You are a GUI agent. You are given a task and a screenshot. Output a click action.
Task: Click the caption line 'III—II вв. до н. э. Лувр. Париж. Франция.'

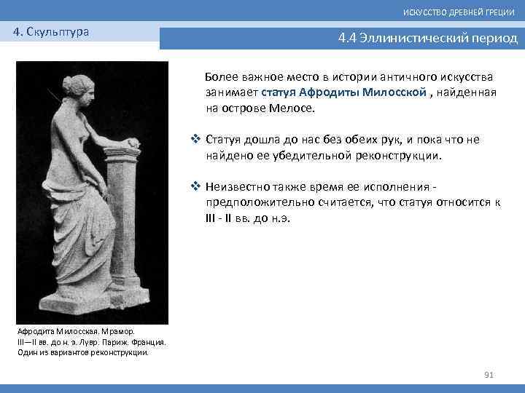point(91,342)
